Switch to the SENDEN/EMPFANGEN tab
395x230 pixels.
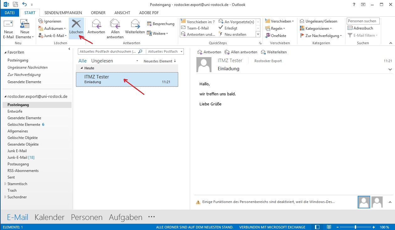coord(63,13)
